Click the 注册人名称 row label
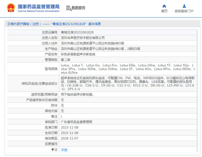This screenshot has height=157, width=202. point(50,38)
